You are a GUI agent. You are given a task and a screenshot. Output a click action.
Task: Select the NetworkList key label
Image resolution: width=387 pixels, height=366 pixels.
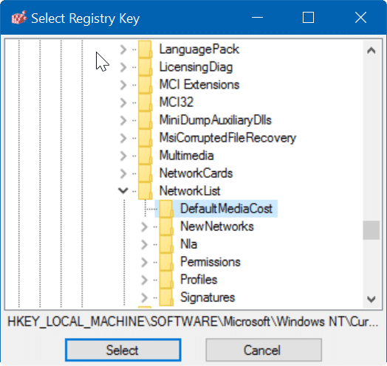click(x=190, y=191)
